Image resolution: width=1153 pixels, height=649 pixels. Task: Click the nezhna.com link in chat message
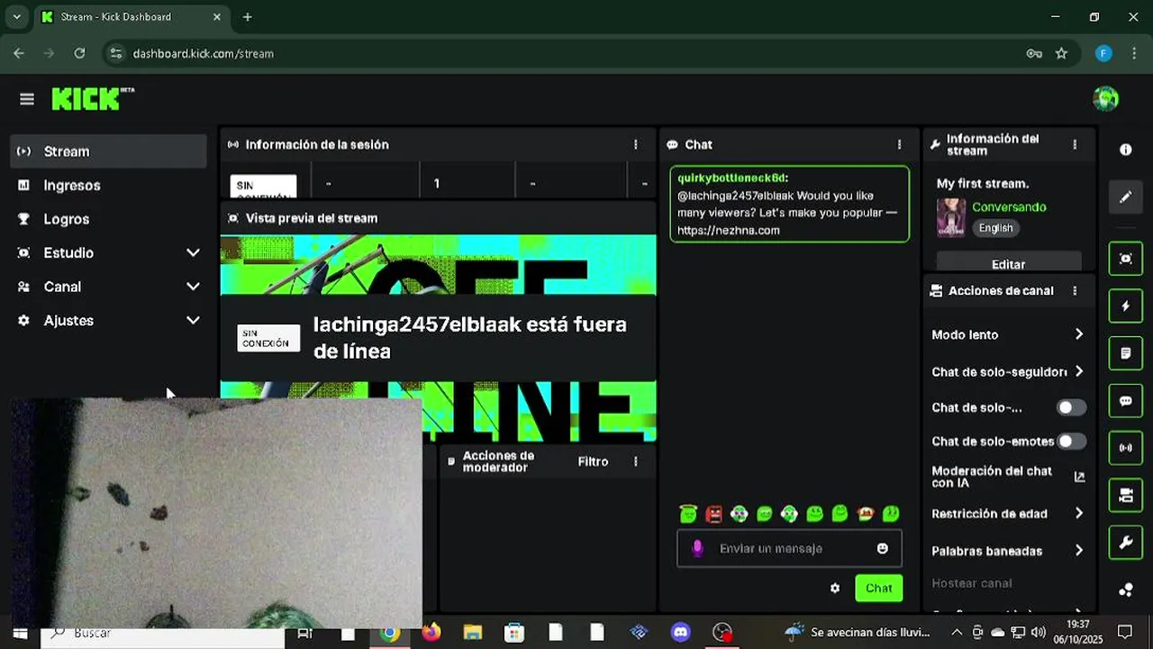[729, 230]
